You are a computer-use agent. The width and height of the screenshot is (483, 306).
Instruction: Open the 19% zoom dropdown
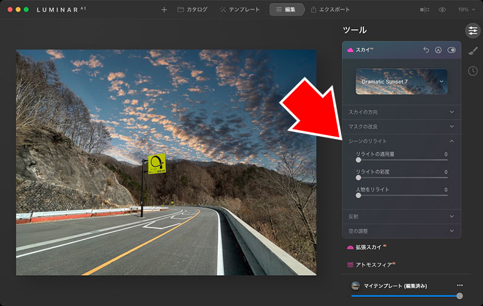click(x=466, y=10)
